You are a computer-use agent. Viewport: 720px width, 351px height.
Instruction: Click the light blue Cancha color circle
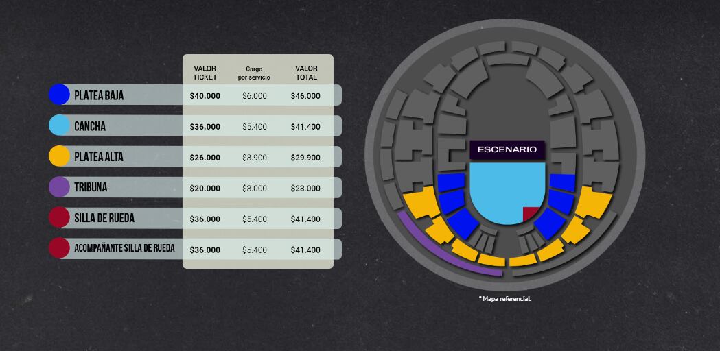point(60,125)
